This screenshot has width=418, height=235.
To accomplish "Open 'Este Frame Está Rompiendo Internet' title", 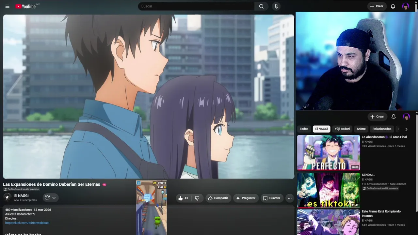I will pyautogui.click(x=381, y=213).
